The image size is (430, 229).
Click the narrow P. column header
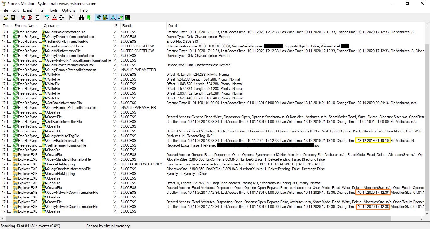(116, 26)
